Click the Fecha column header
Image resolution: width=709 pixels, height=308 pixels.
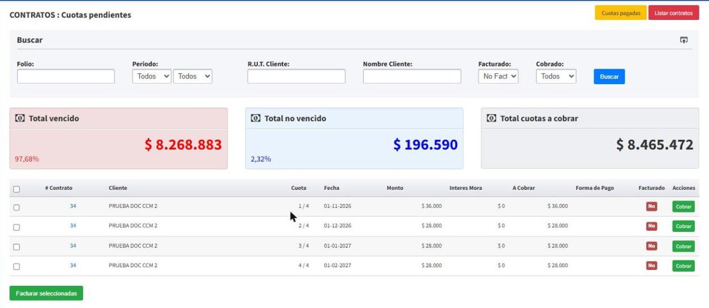[x=332, y=188]
